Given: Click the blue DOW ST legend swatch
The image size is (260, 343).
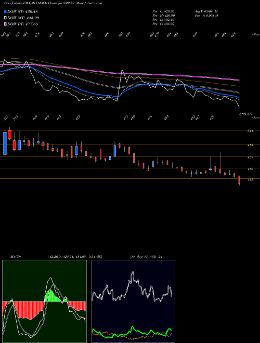Looking at the screenshot, I should (x=5, y=11).
